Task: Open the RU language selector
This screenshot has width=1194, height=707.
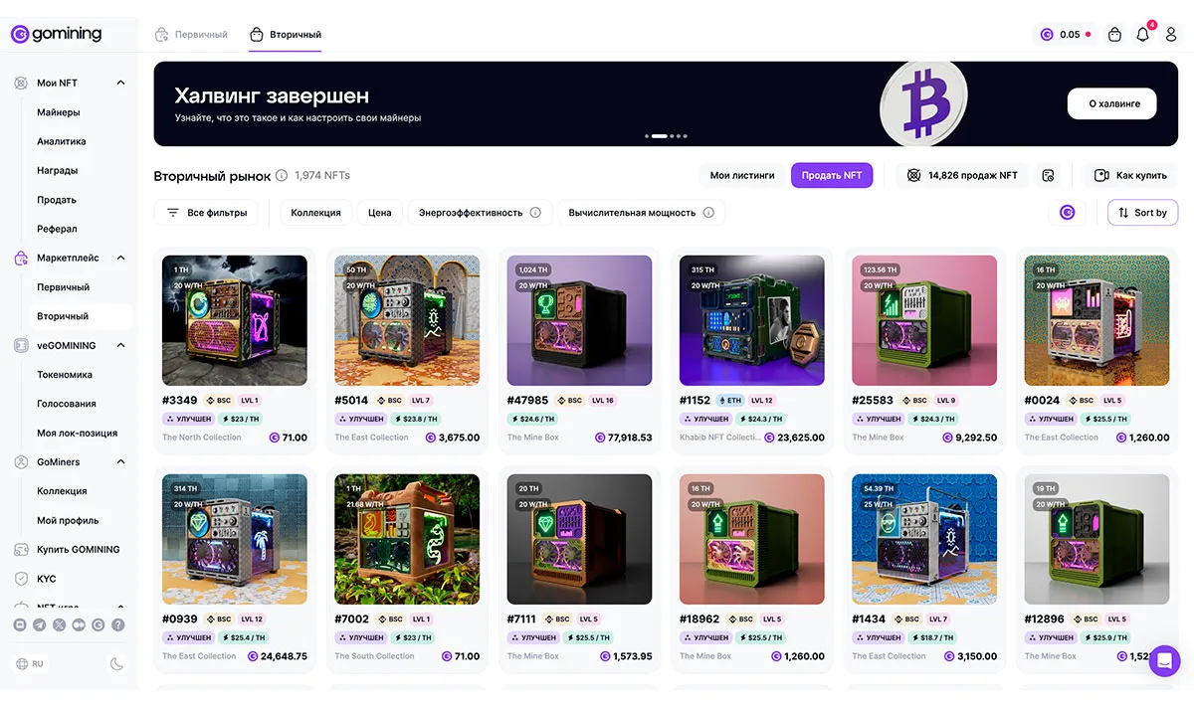Action: pos(31,664)
